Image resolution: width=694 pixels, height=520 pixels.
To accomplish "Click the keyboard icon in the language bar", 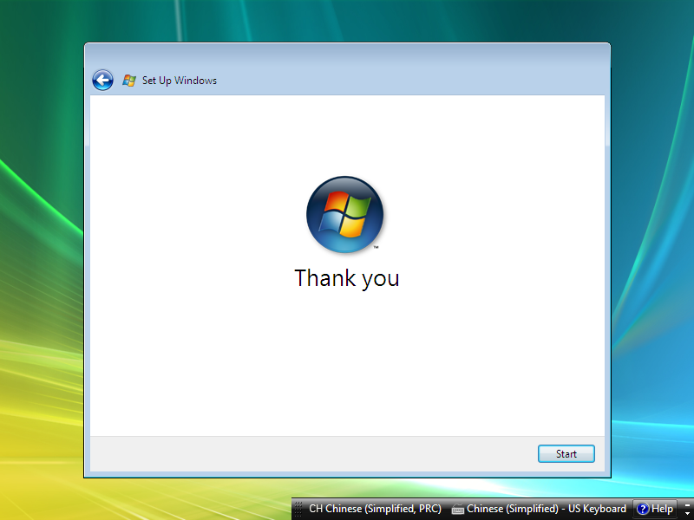I will coord(458,510).
